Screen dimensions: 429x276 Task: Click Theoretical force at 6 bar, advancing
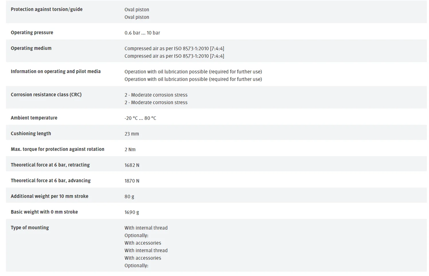coord(51,180)
